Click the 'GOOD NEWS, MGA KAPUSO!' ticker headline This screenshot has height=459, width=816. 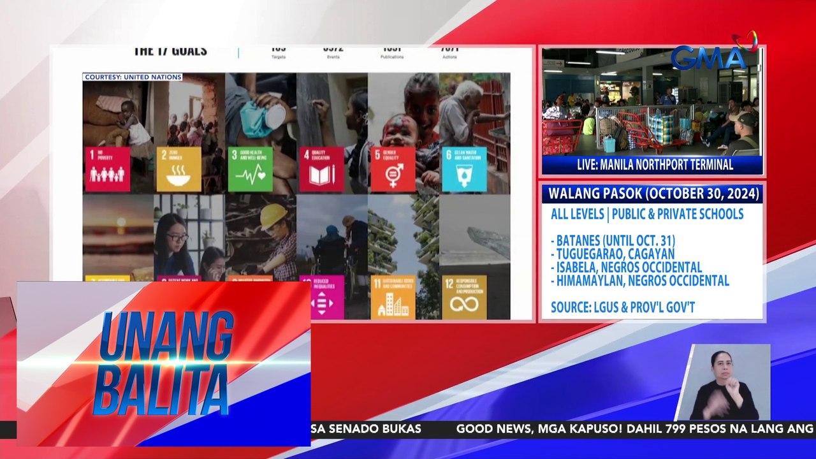(538, 429)
